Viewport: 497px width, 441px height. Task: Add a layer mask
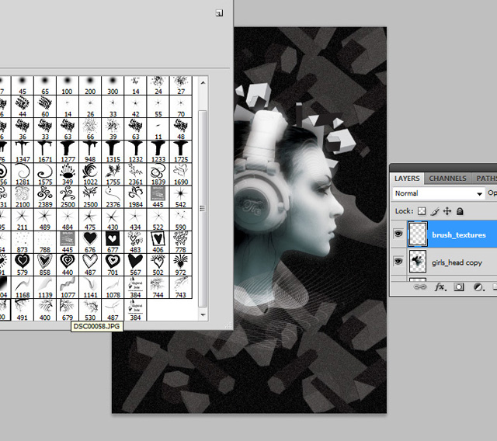[x=459, y=286]
